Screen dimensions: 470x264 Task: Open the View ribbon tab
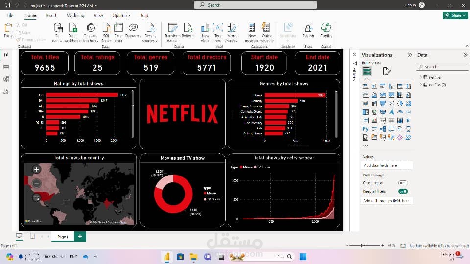[x=98, y=15]
